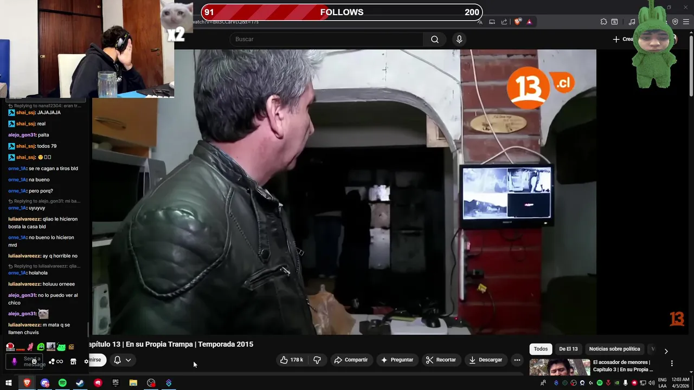Show more filter chips with right arrow
This screenshot has height=390, width=694.
tap(666, 351)
